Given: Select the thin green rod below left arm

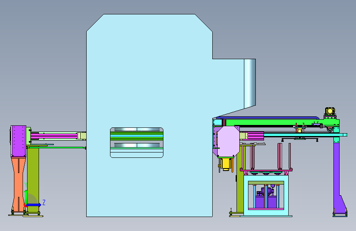Looking at the screenshot, I should coord(57,148).
